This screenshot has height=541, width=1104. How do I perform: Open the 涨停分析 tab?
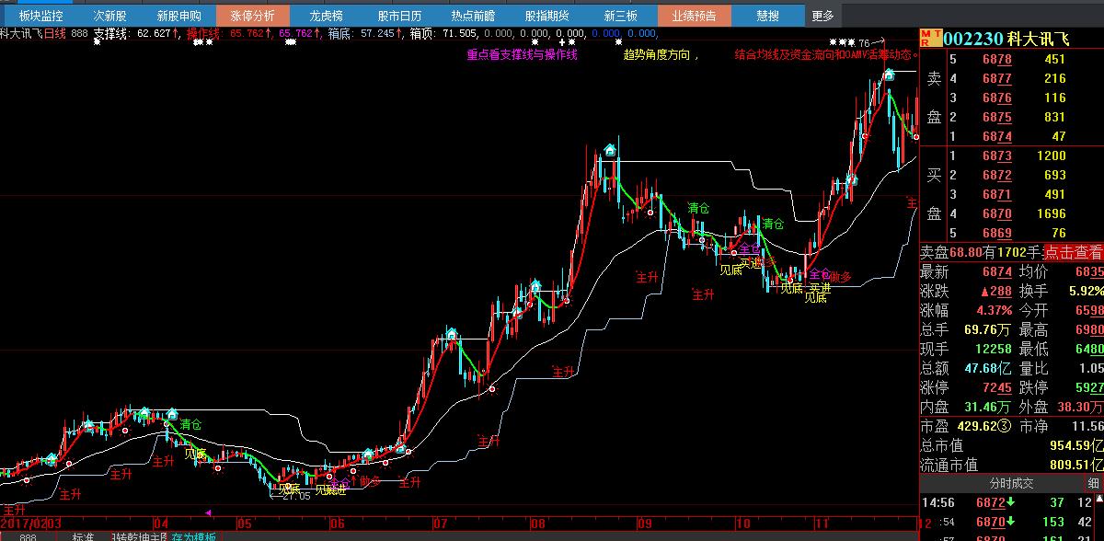tap(252, 16)
